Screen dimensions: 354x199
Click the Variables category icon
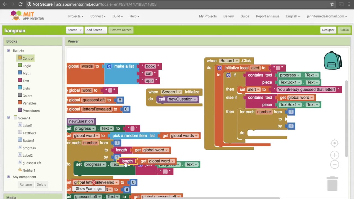click(x=20, y=103)
